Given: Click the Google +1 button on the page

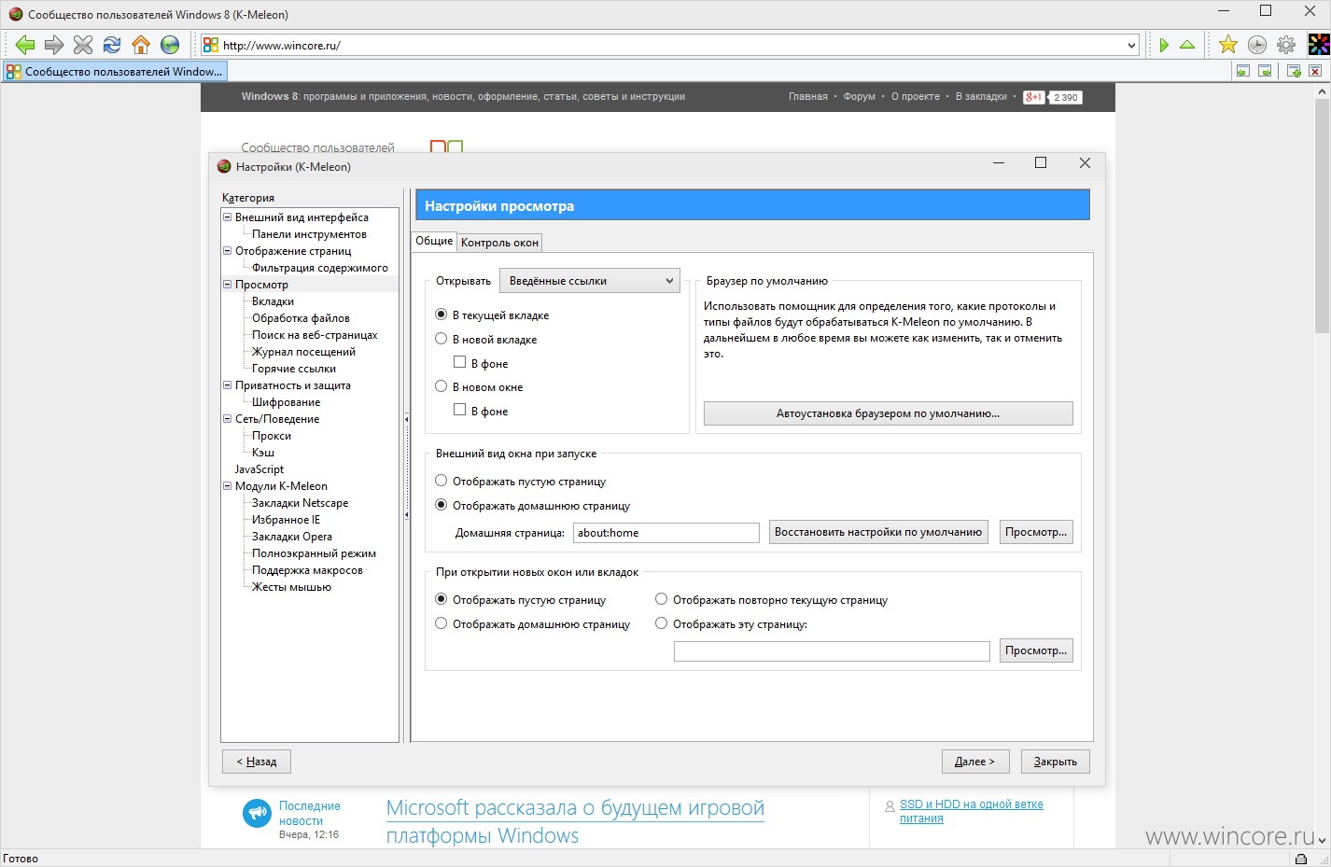Looking at the screenshot, I should [x=1033, y=97].
